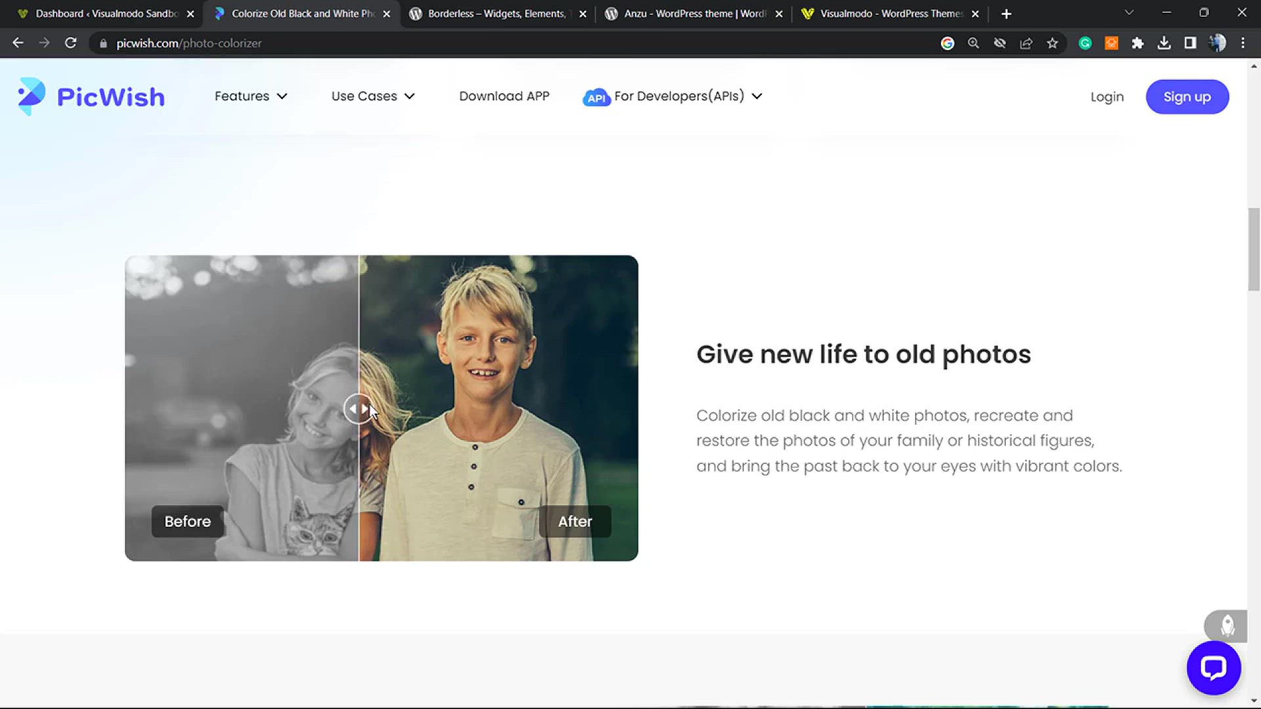Expand the Use Cases menu
The height and width of the screenshot is (709, 1261).
coord(373,96)
